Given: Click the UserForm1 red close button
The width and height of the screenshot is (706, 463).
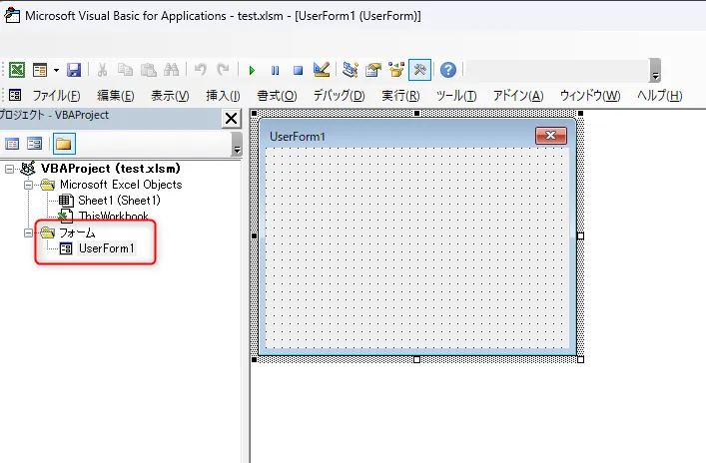Looking at the screenshot, I should point(550,136).
